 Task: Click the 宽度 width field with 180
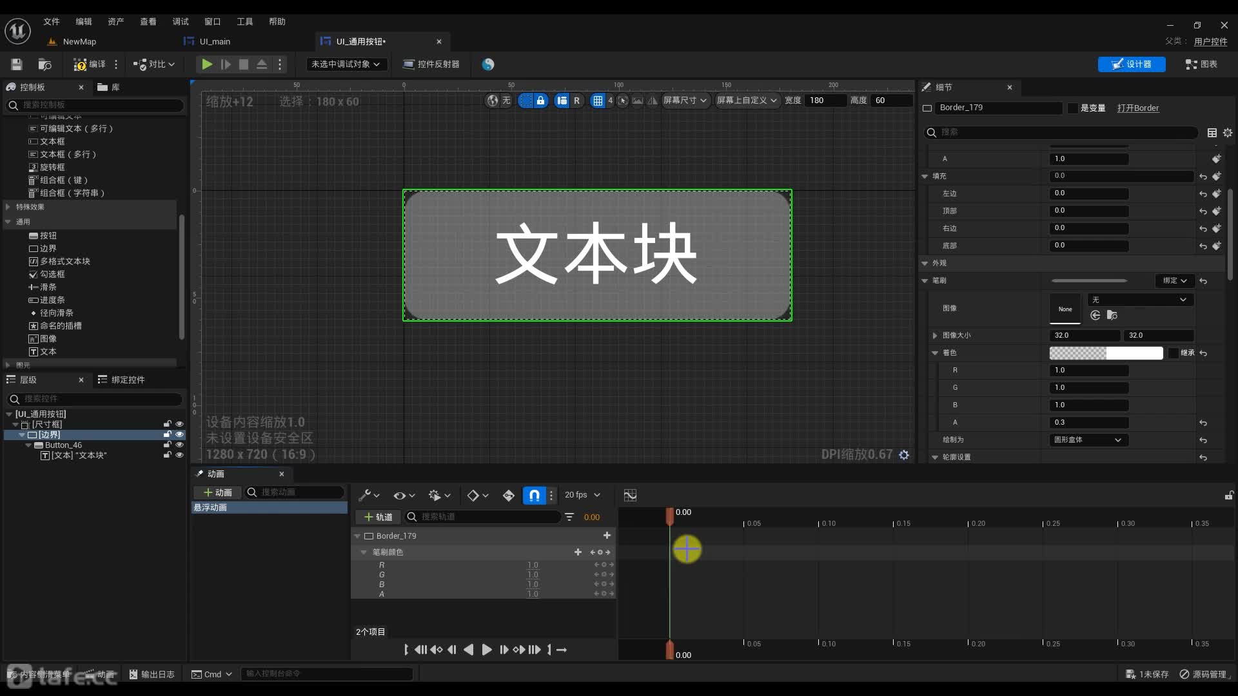(x=825, y=100)
